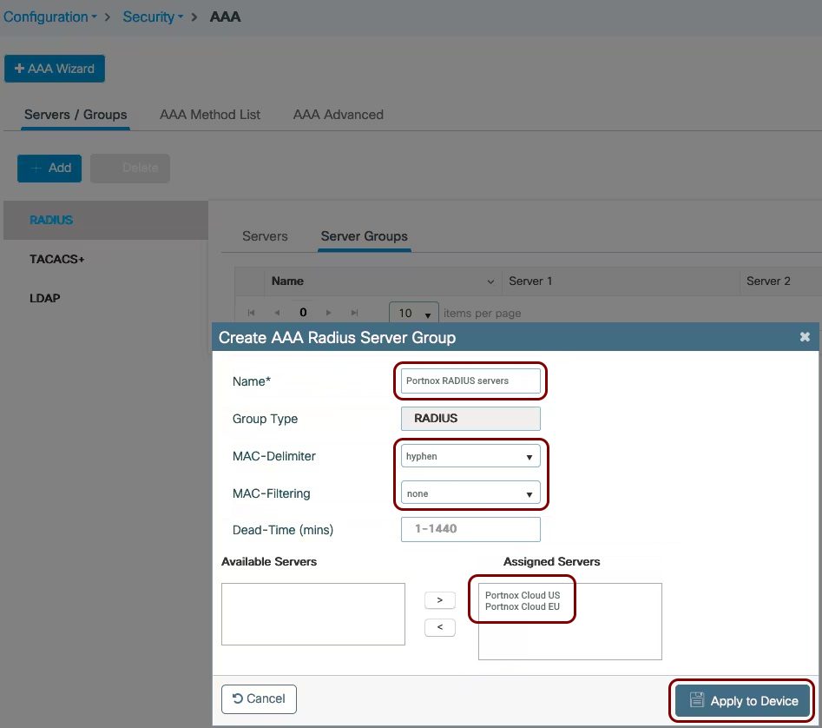This screenshot has height=728, width=822.
Task: Go to previous page of the table
Action: [277, 313]
